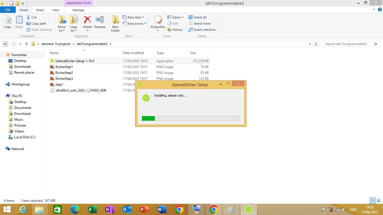Switch to Details view in the status bar
Viewport: 383px width, 215px height.
point(373,200)
